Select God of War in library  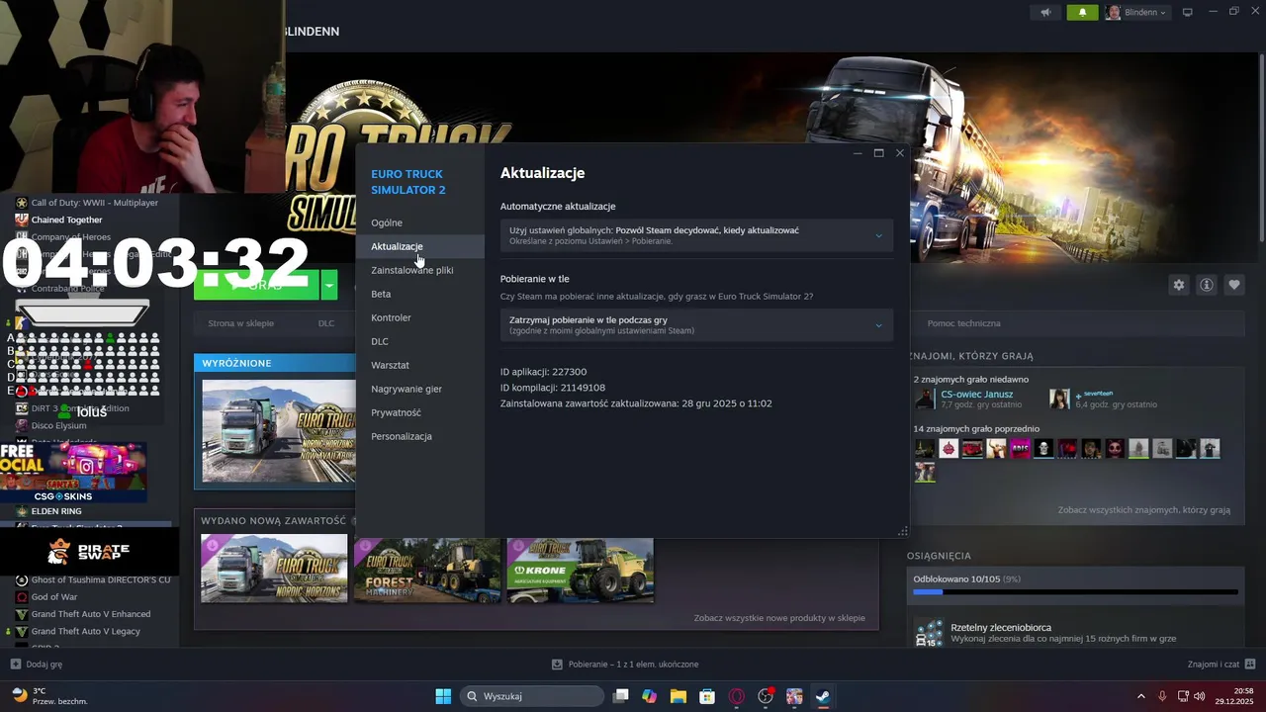(53, 596)
